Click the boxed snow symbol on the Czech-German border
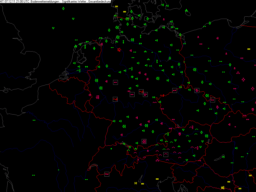This screenshot has height=192, width=256. click(x=175, y=90)
